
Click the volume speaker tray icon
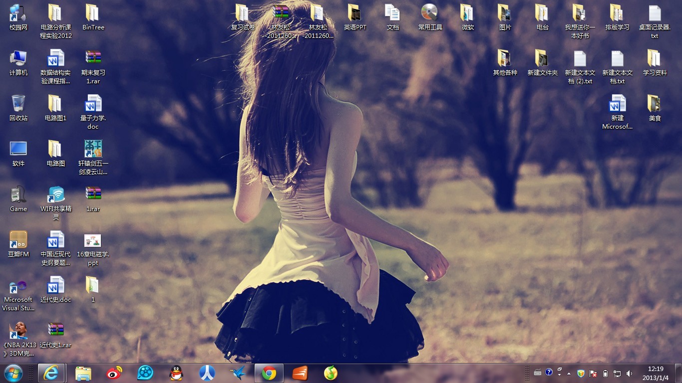tap(629, 373)
